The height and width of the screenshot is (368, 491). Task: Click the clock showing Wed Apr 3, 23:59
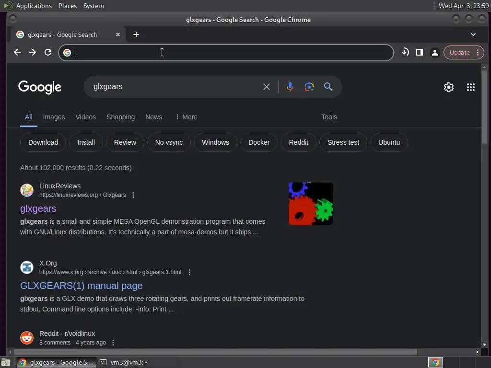tap(464, 6)
